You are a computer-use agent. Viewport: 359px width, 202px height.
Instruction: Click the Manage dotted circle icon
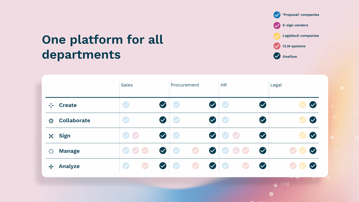pyautogui.click(x=51, y=151)
